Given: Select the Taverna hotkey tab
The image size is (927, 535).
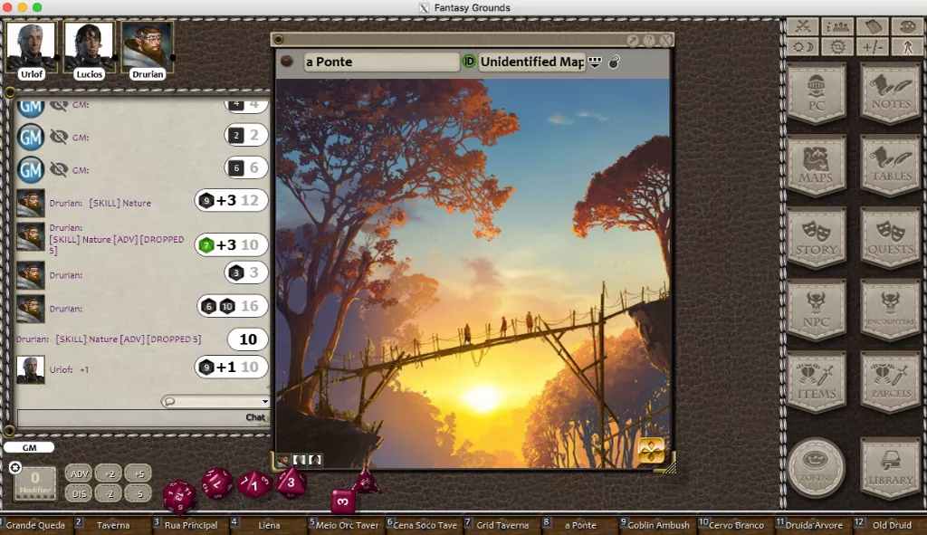Looking at the screenshot, I should [x=112, y=525].
